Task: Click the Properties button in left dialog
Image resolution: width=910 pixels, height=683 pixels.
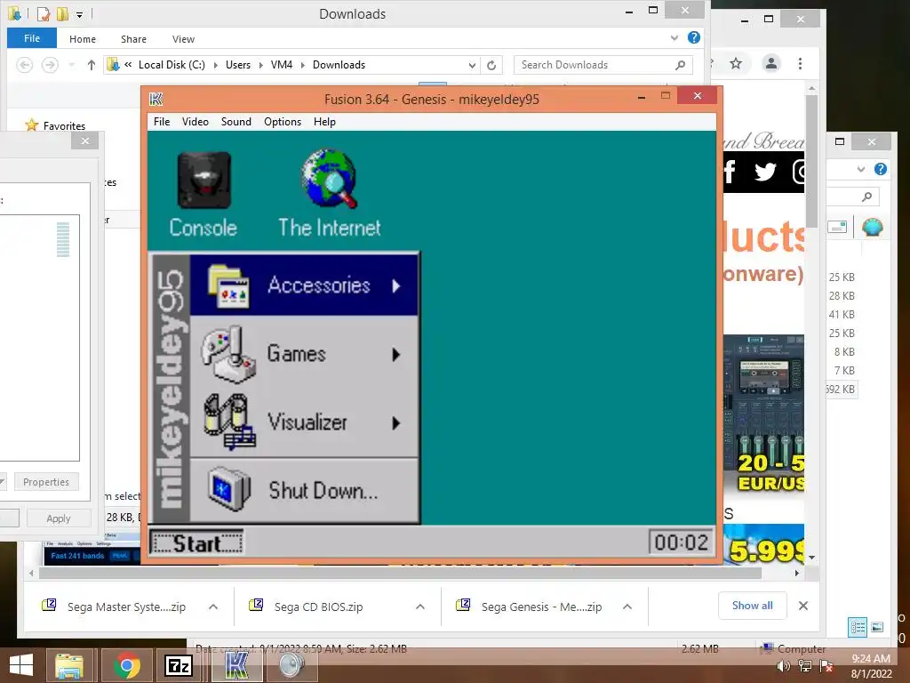Action: click(46, 482)
